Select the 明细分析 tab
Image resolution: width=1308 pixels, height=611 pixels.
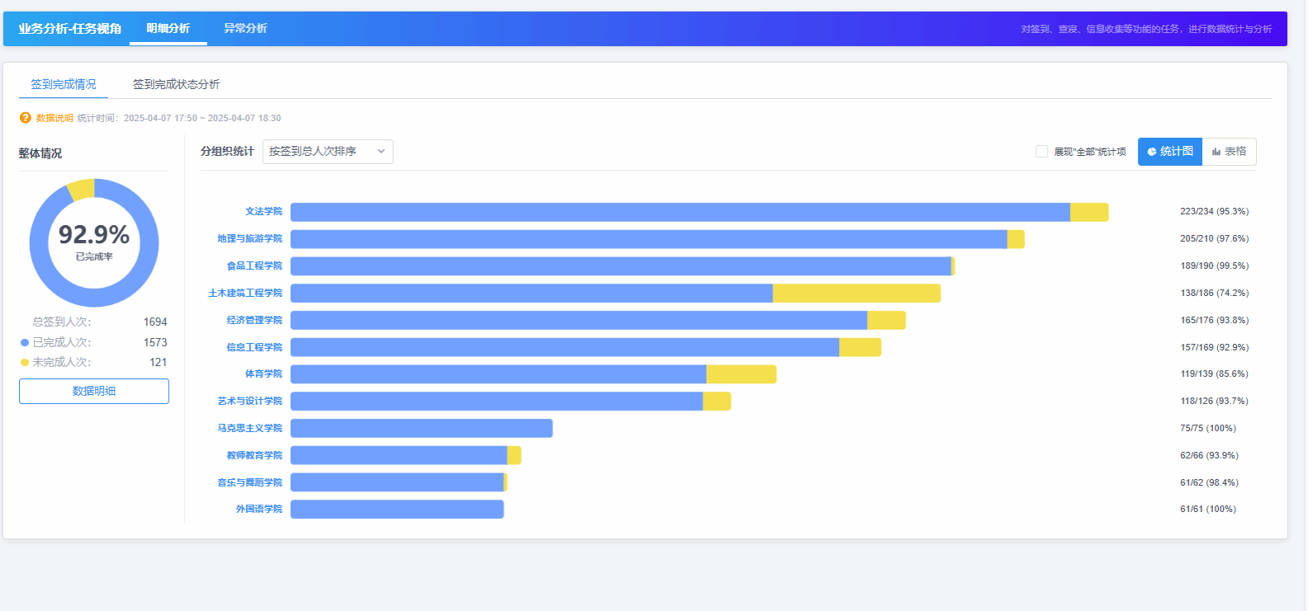(168, 29)
